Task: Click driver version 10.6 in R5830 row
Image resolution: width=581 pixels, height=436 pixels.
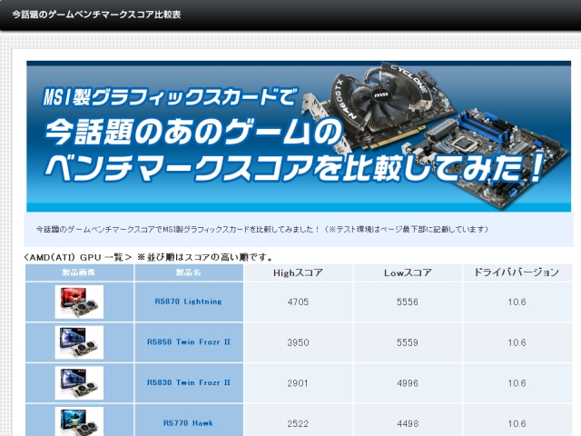Action: pyautogui.click(x=517, y=383)
